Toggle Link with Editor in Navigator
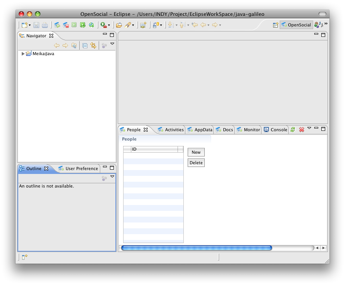Viewport: 345px width, 285px height. (93, 45)
